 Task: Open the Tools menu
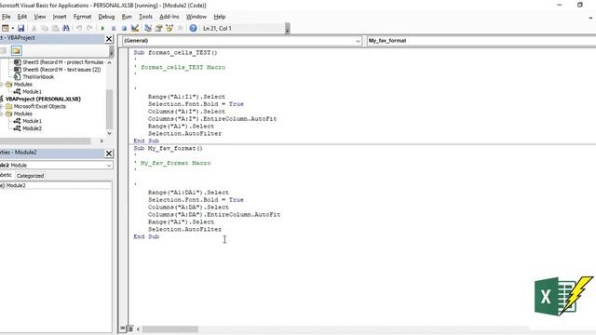pyautogui.click(x=145, y=17)
